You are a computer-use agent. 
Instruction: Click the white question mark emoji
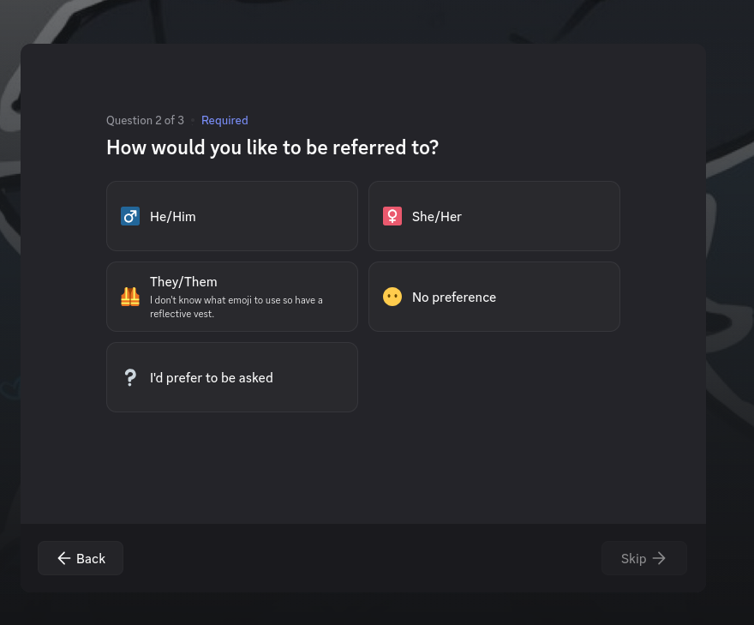130,377
